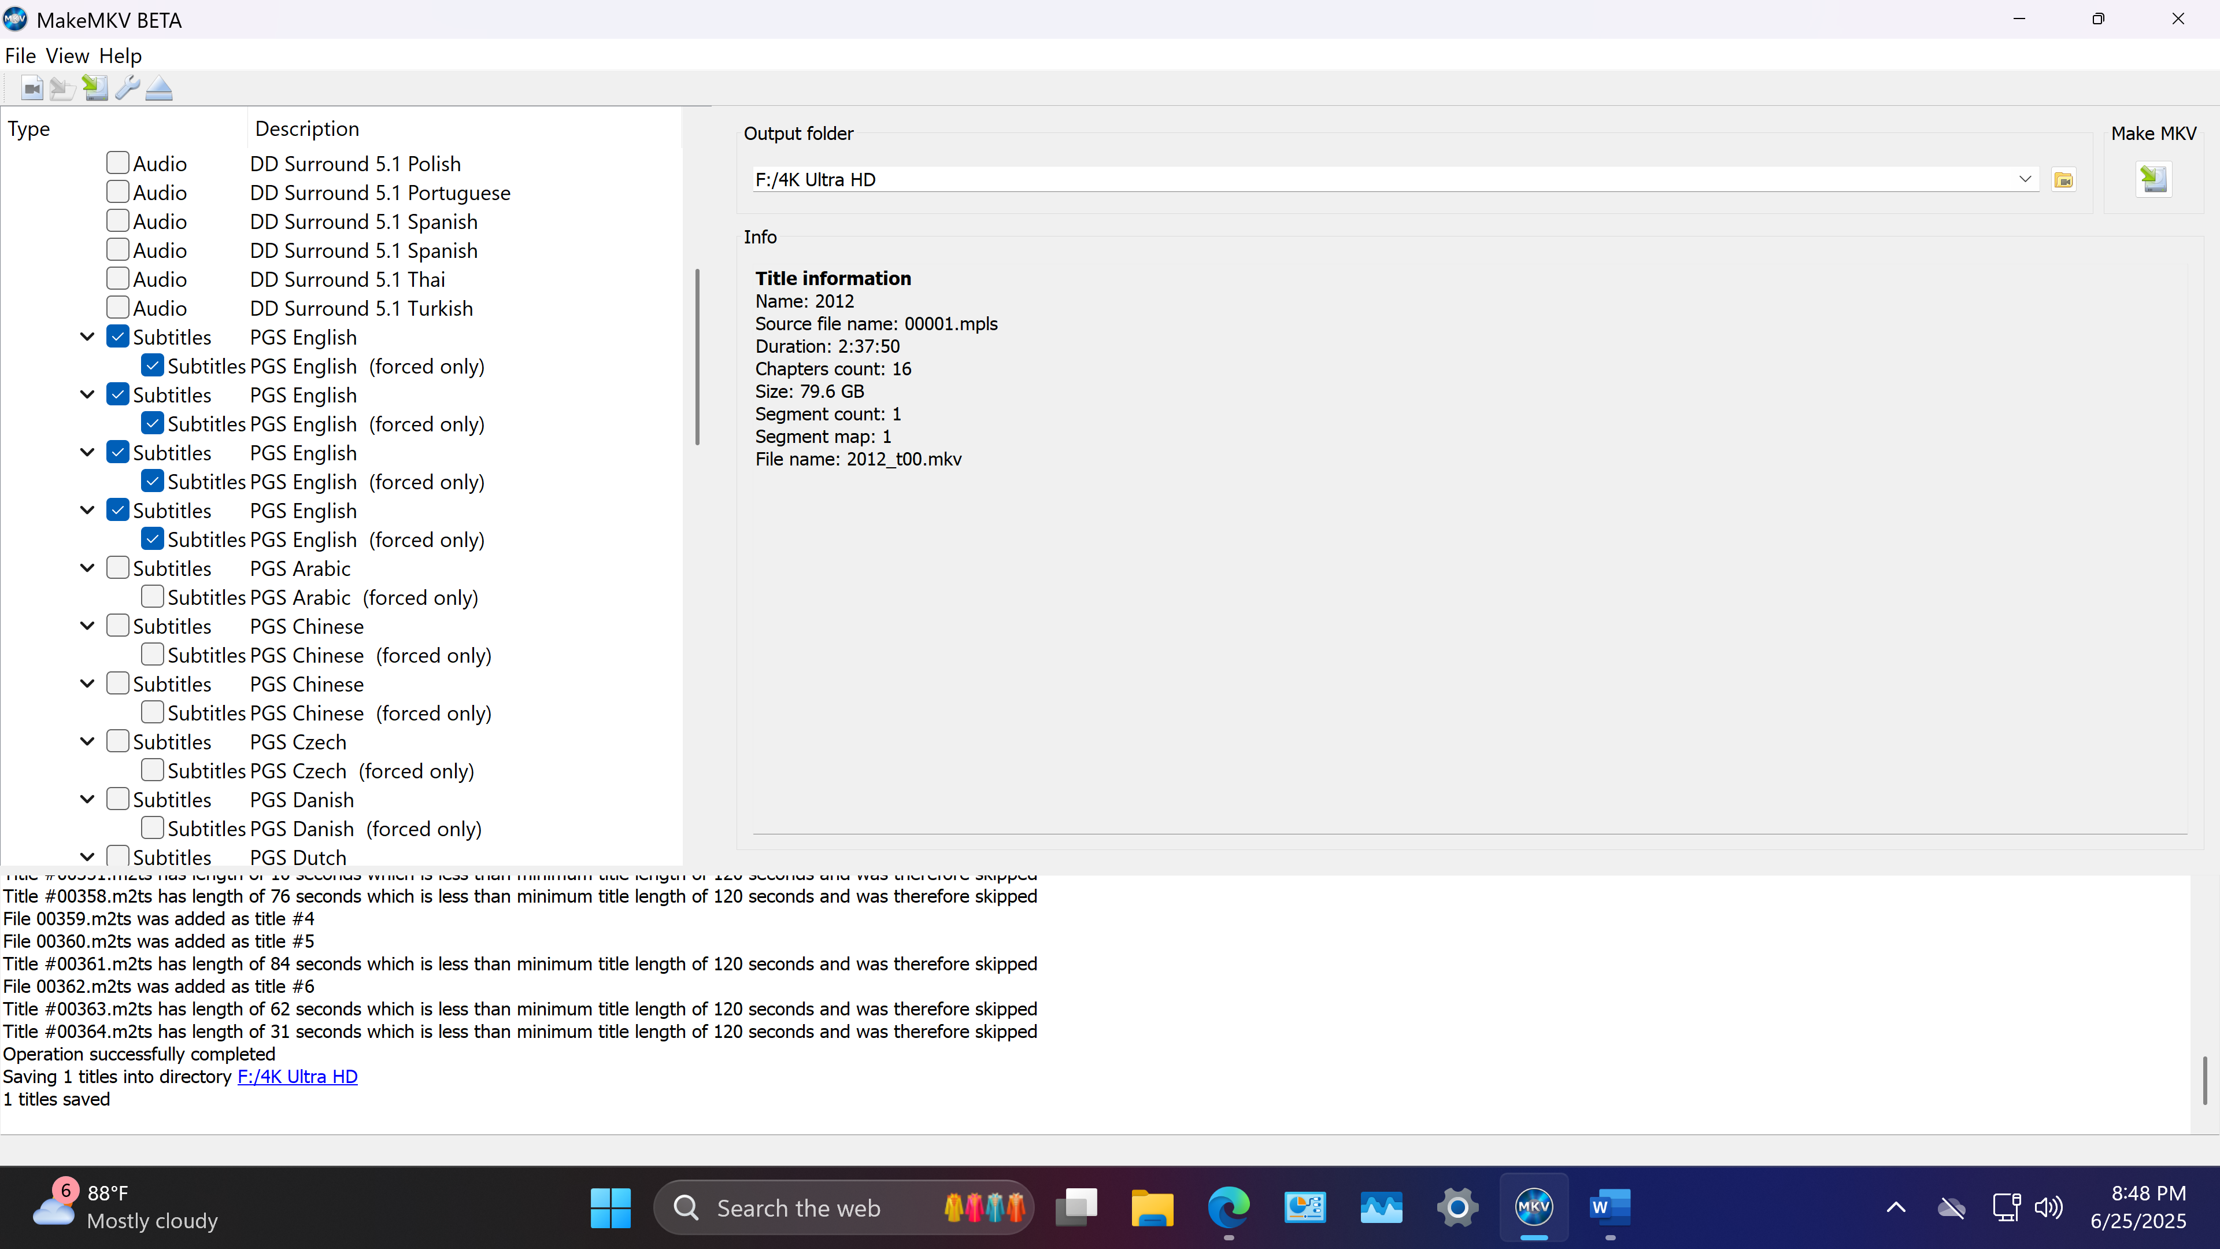The height and width of the screenshot is (1249, 2220).
Task: Open the weather widget showing 88°F
Action: (126, 1207)
